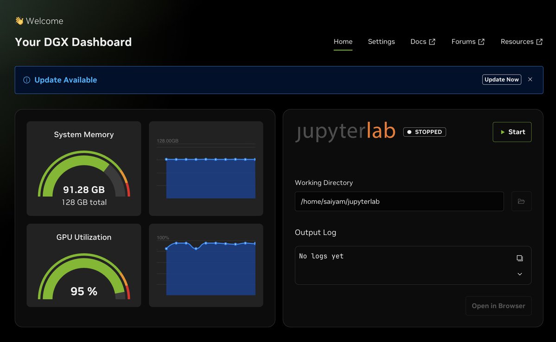Open the Home tab
The height and width of the screenshot is (342, 556).
point(343,42)
